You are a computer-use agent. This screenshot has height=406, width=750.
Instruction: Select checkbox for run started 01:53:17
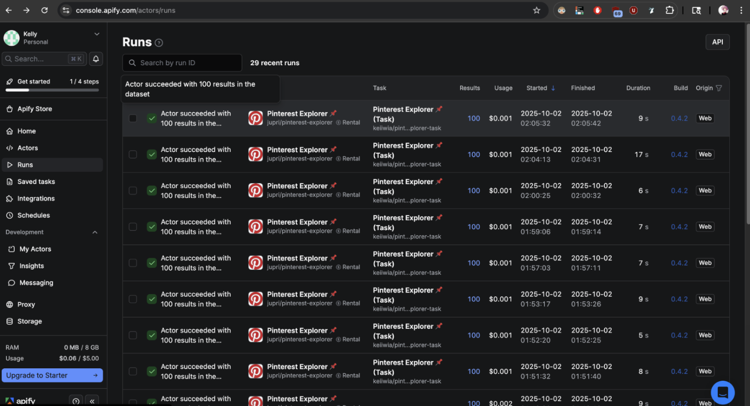click(x=133, y=299)
